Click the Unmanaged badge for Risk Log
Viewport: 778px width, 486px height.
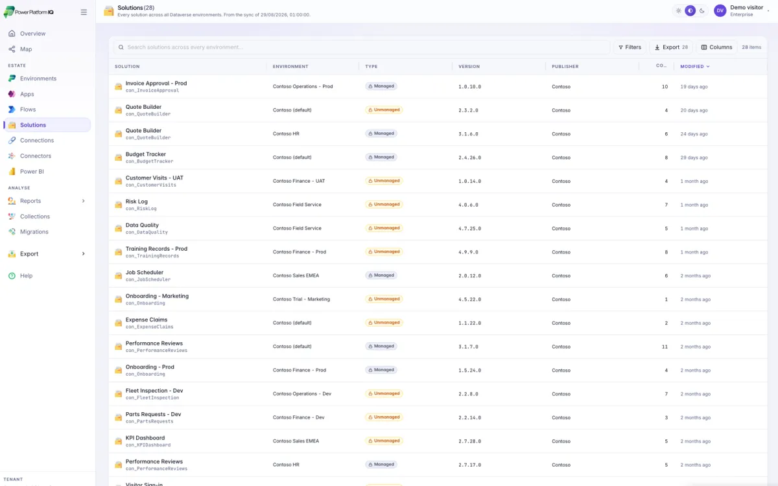point(384,204)
